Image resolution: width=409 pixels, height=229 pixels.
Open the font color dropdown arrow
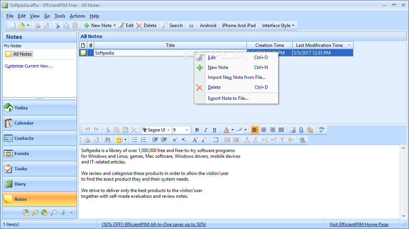coord(232,130)
